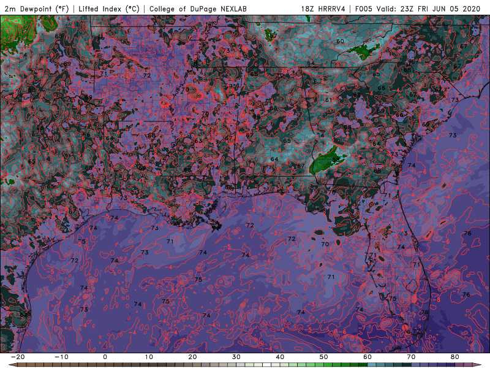
Task: Click the right arrow end of the colorbar
Action: point(478,365)
